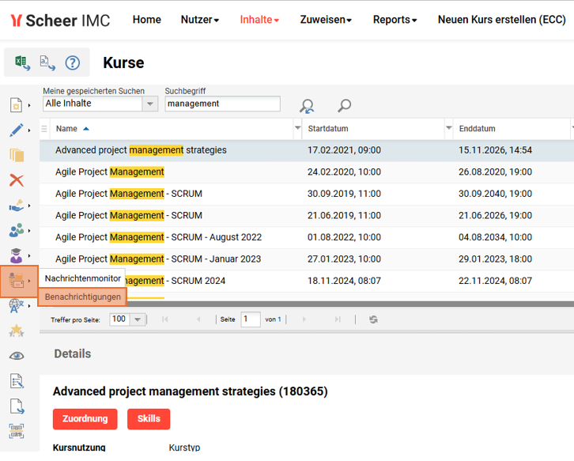Expand the Inhalte menu

(259, 20)
